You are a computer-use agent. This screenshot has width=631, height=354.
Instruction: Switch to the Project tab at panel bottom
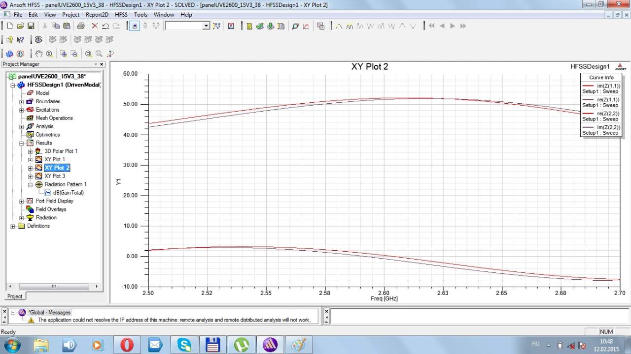tap(14, 296)
